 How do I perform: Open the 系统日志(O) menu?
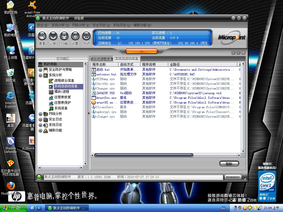pyautogui.click(x=122, y=25)
